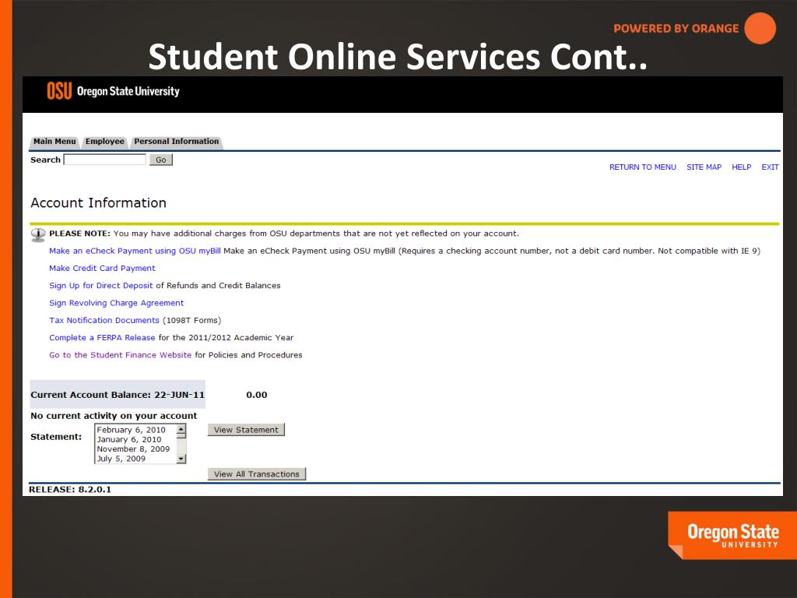Select January 6, 2010 statement
This screenshot has height=598, width=797.
[129, 439]
